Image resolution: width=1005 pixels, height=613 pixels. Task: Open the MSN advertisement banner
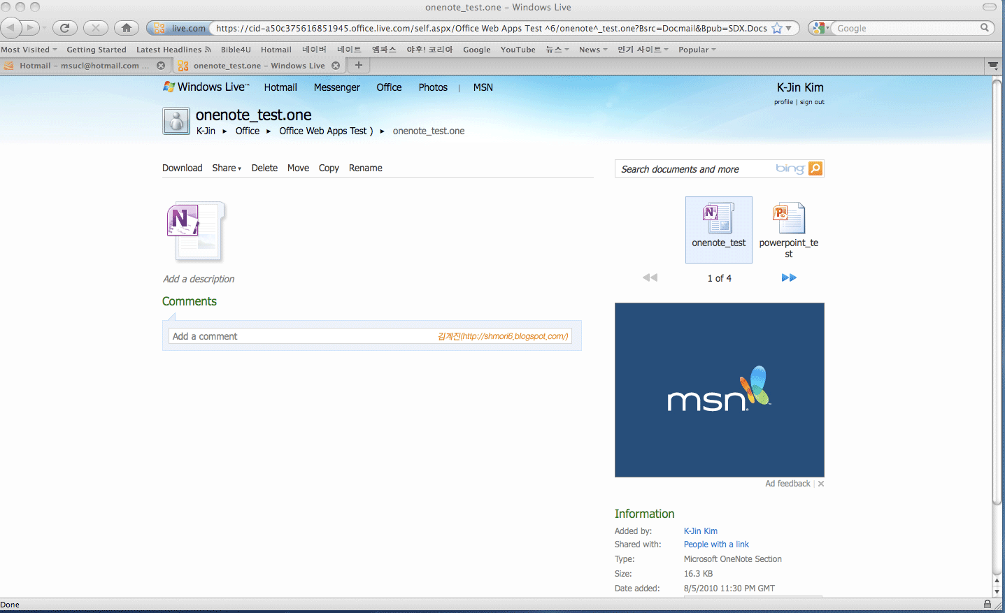(x=720, y=390)
